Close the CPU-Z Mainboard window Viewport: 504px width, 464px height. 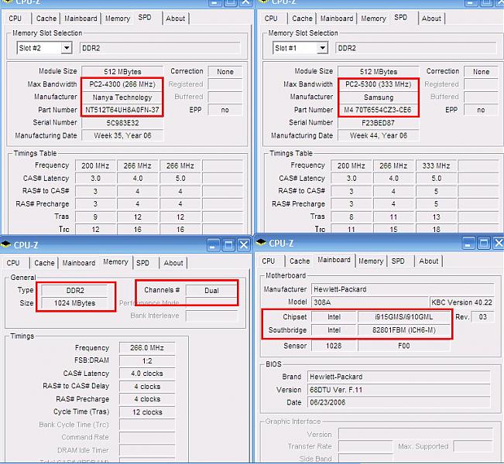pyautogui.click(x=496, y=244)
